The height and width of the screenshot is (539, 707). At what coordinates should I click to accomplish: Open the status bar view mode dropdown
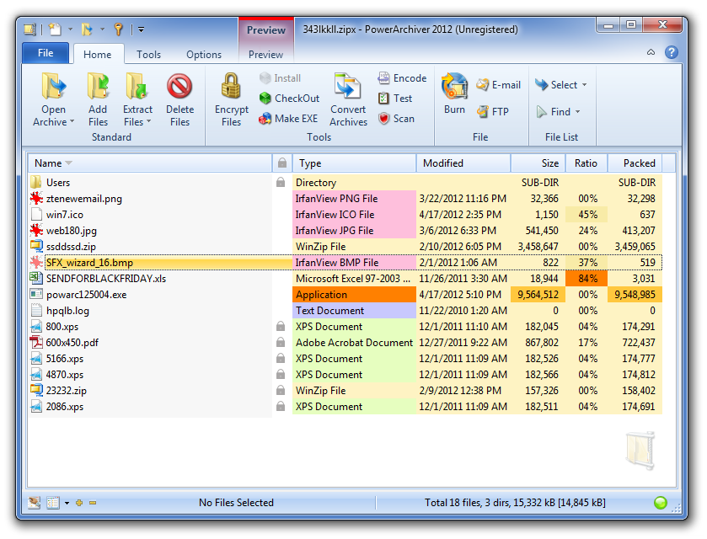[67, 503]
